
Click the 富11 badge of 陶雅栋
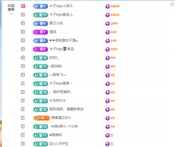[x=40, y=135]
